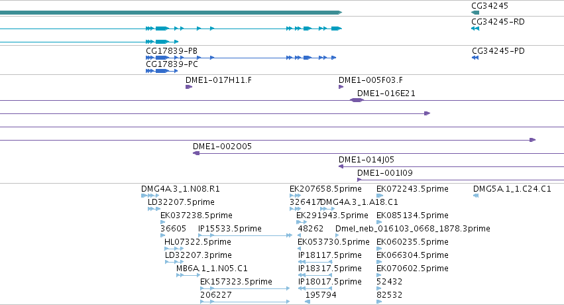Select the MB6A.1_1.N05.C1 label
This screenshot has width=564, height=305.
click(212, 269)
